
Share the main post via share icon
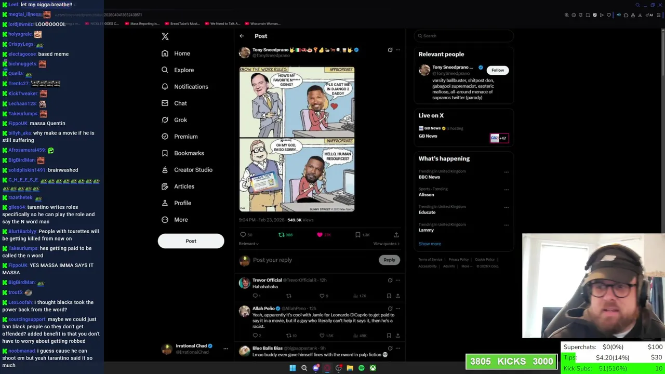pyautogui.click(x=396, y=235)
